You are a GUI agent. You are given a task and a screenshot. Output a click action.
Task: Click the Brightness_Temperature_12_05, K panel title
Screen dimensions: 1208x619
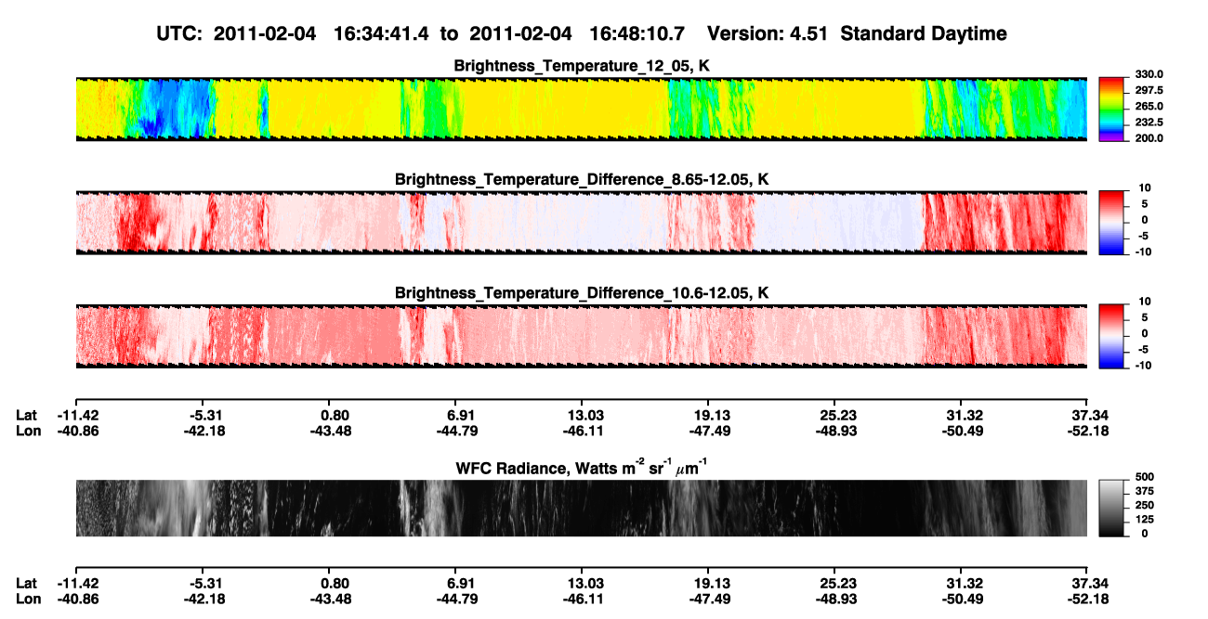tap(582, 66)
